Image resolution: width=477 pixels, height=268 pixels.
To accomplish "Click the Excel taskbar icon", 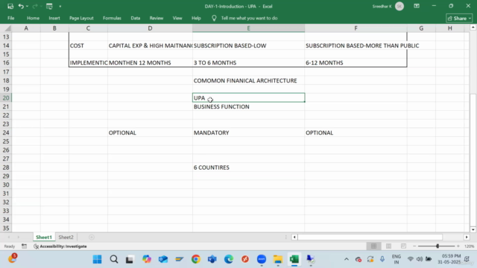I will (x=294, y=259).
